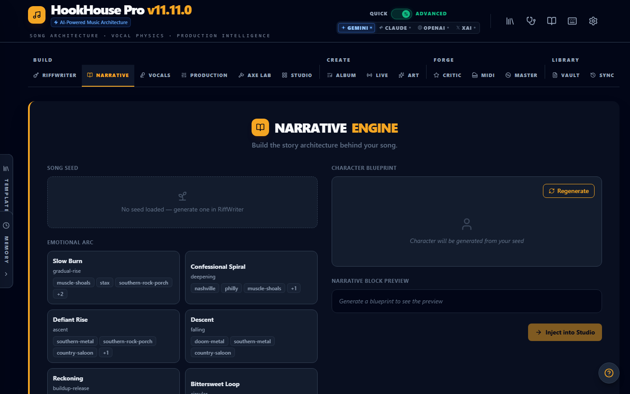This screenshot has height=394, width=630.
Task: Open the stethoscope diagnostics tool
Action: [531, 21]
